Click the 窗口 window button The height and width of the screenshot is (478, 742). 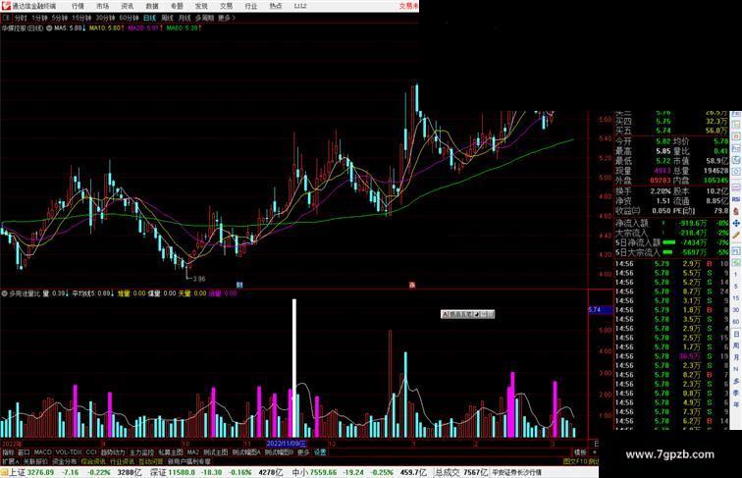pos(24,452)
